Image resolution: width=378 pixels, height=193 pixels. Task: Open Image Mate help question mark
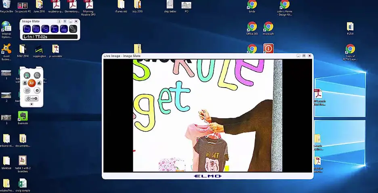[x=65, y=21]
